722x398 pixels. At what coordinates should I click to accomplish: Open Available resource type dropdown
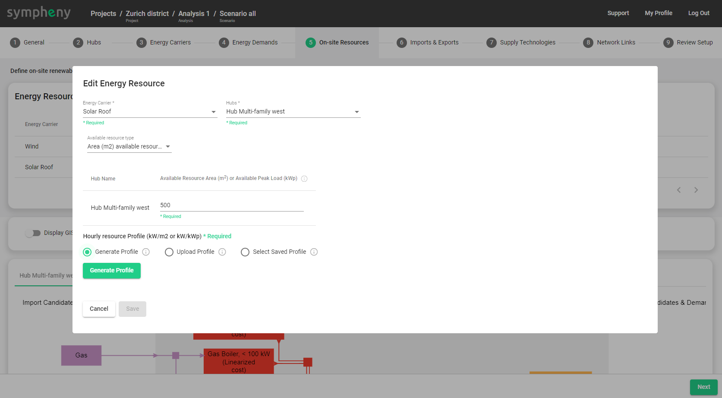[129, 147]
